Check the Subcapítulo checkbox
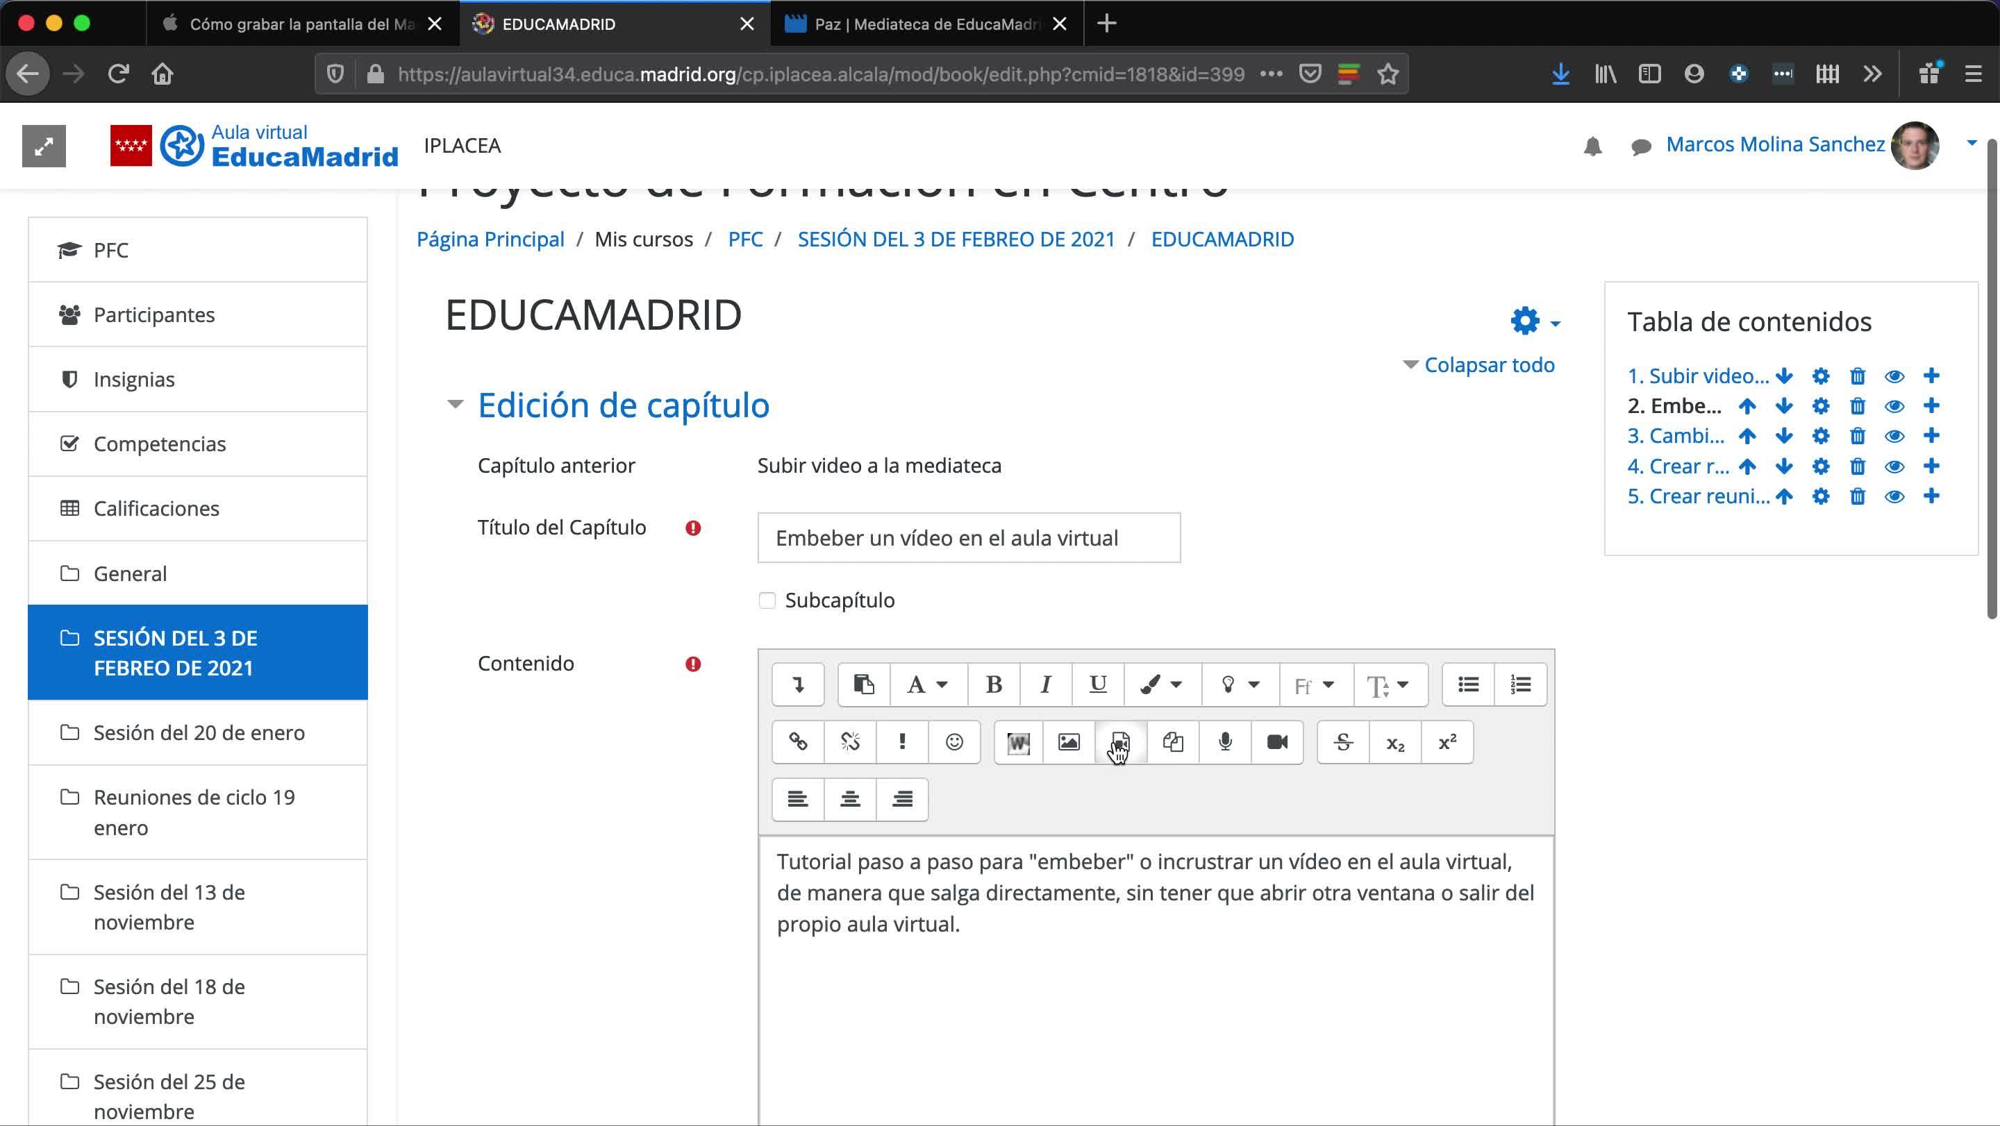Viewport: 2000px width, 1126px height. (767, 600)
